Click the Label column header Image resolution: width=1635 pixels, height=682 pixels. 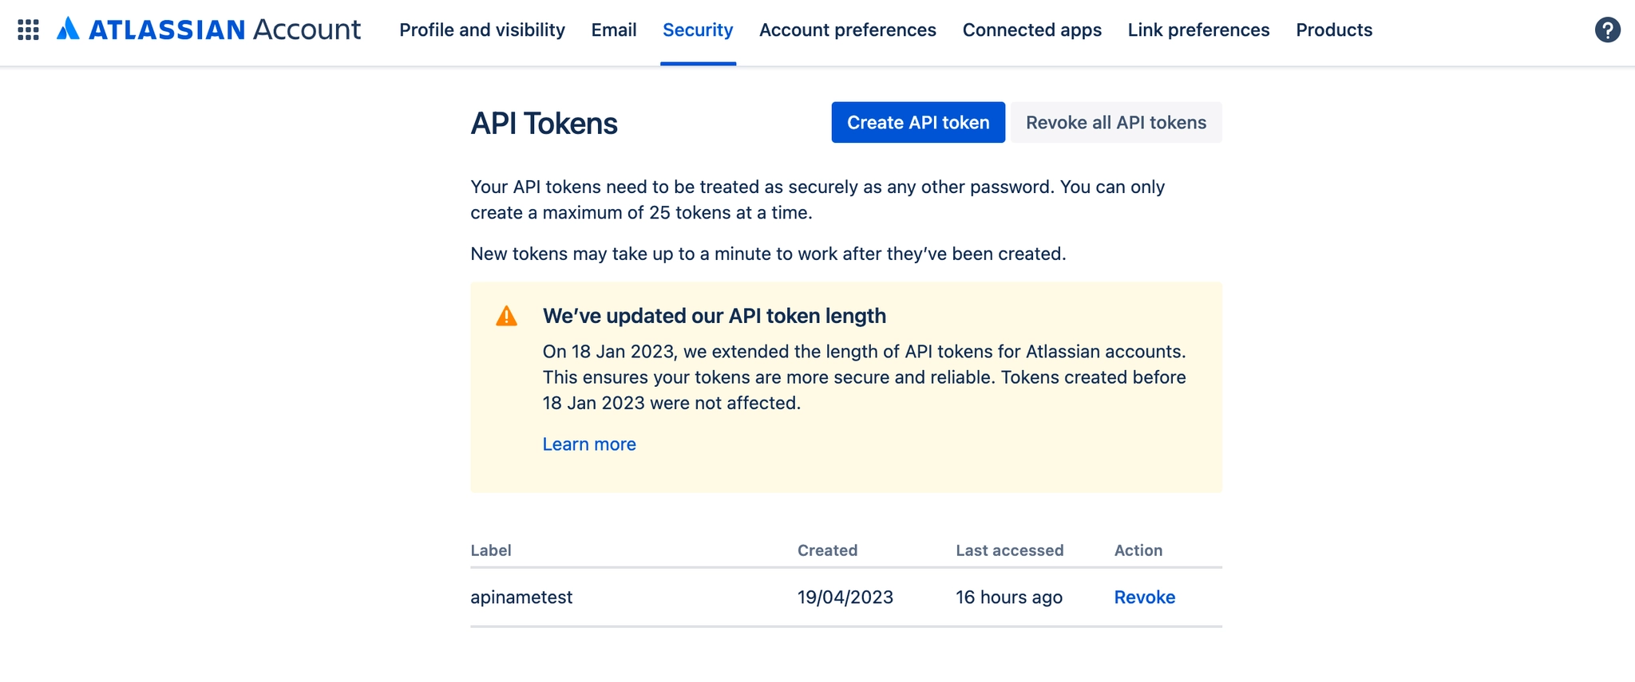(x=490, y=550)
